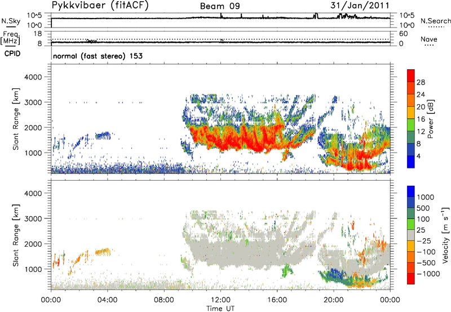Click the 'Time UT' axis label

point(220,308)
